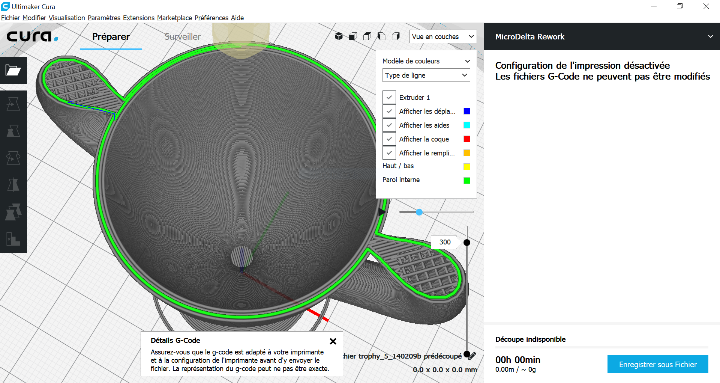Image resolution: width=720 pixels, height=383 pixels.
Task: Open the Type de ligne dropdown
Action: 426,75
